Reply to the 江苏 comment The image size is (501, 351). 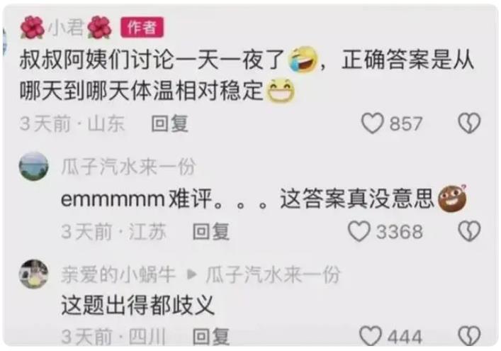coord(211,231)
